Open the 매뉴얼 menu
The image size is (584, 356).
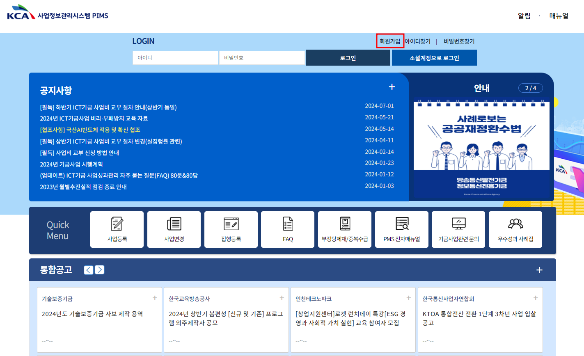point(559,16)
